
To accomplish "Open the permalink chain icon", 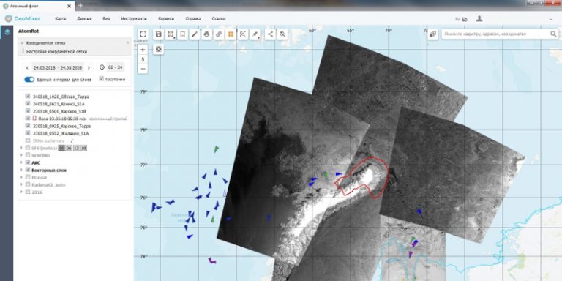I will (x=219, y=34).
